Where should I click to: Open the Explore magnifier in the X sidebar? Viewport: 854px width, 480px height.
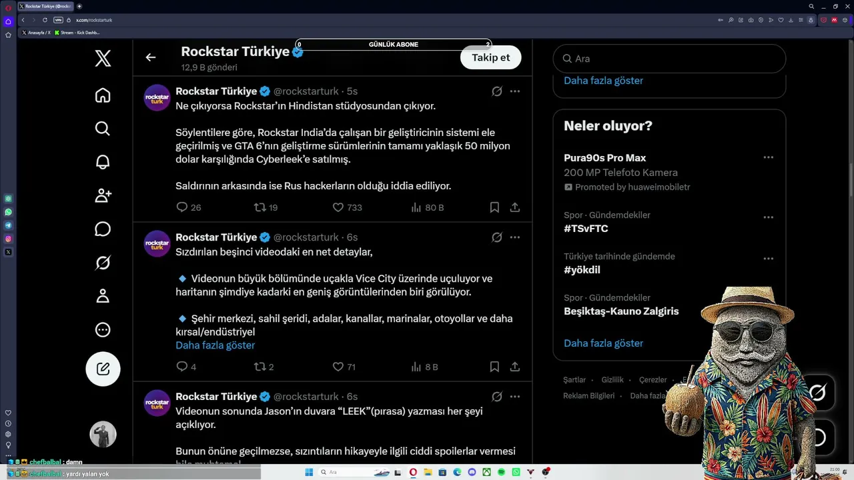(x=103, y=129)
